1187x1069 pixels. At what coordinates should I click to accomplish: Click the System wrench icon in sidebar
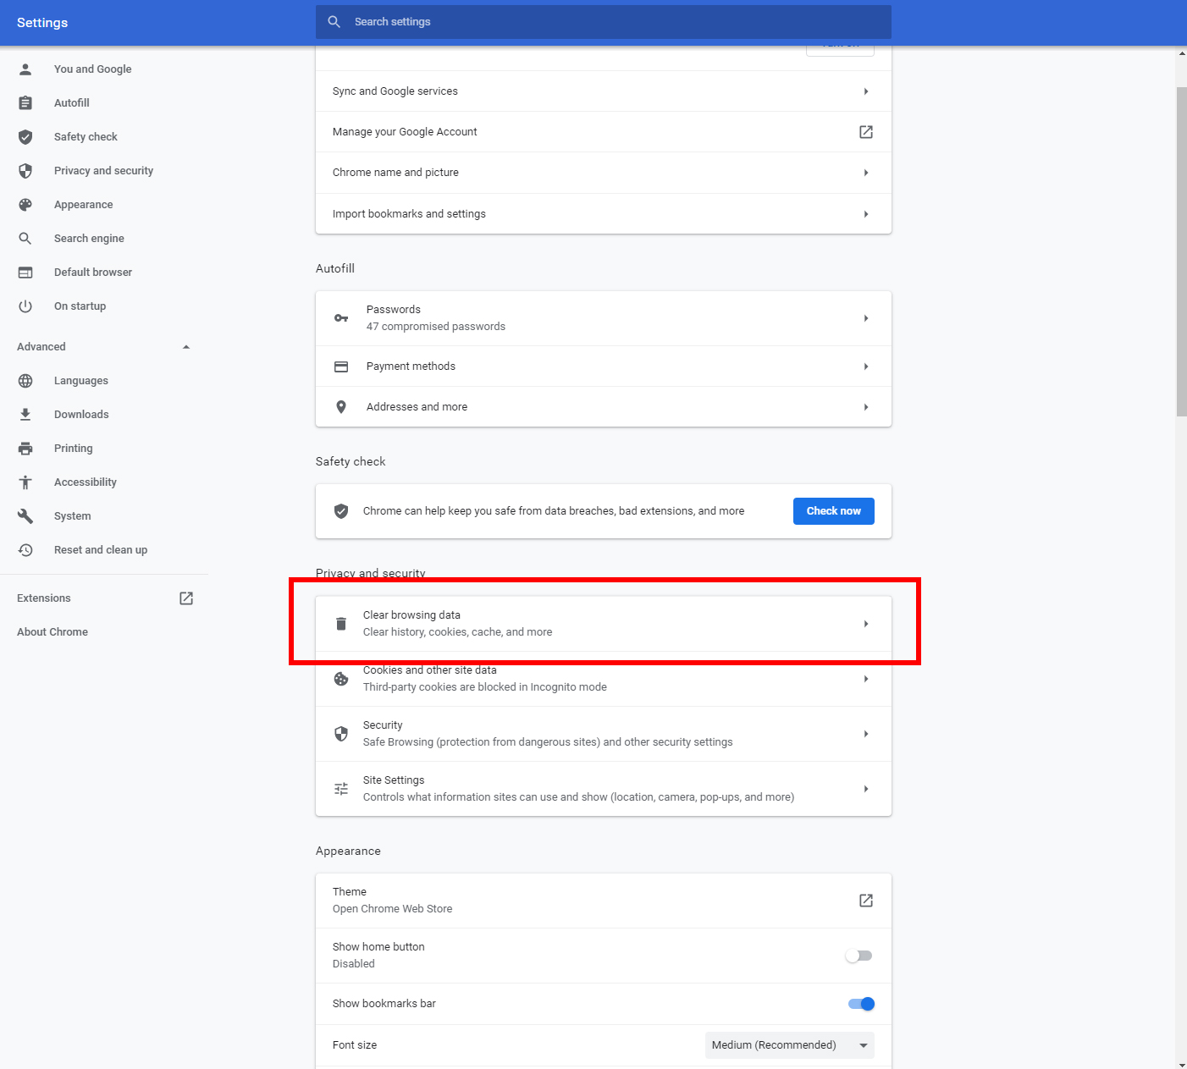(x=25, y=516)
